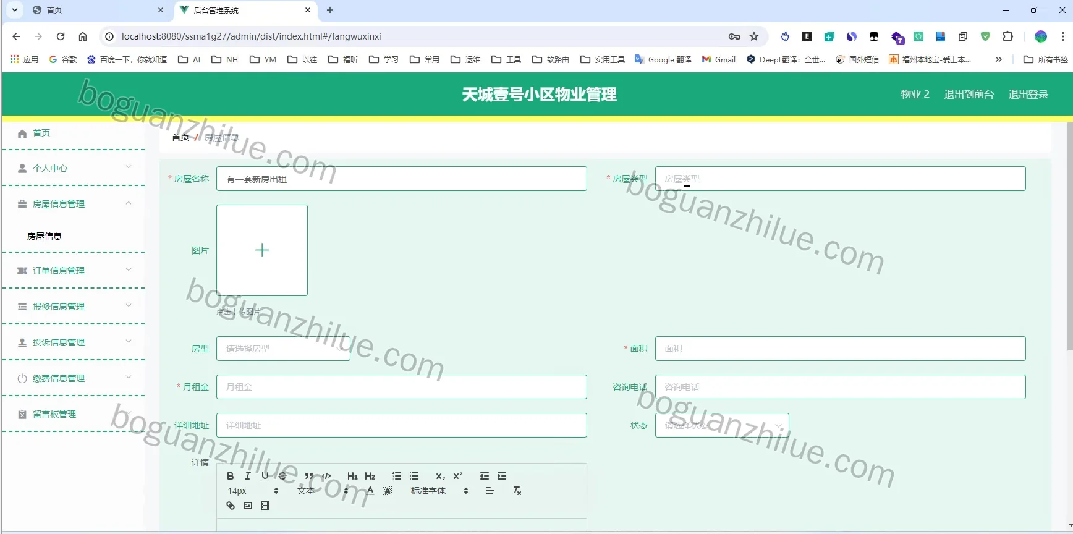Open the 状态 selection dropdown

pyautogui.click(x=722, y=425)
